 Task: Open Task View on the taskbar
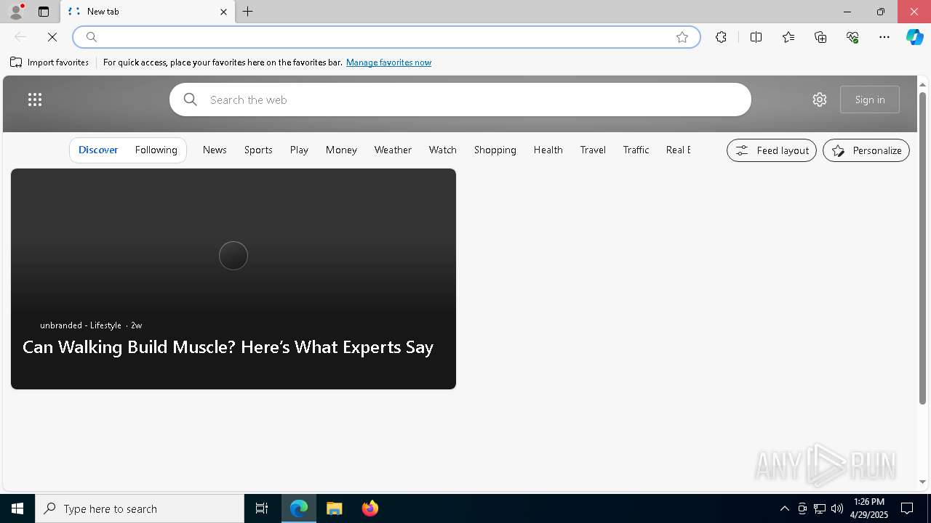262,508
